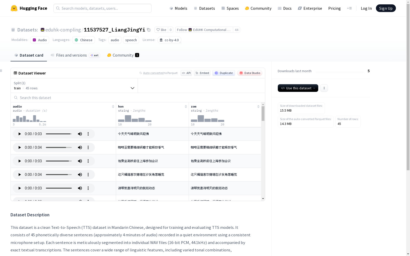
Task: Open the more navigation options icon
Action: point(349,8)
